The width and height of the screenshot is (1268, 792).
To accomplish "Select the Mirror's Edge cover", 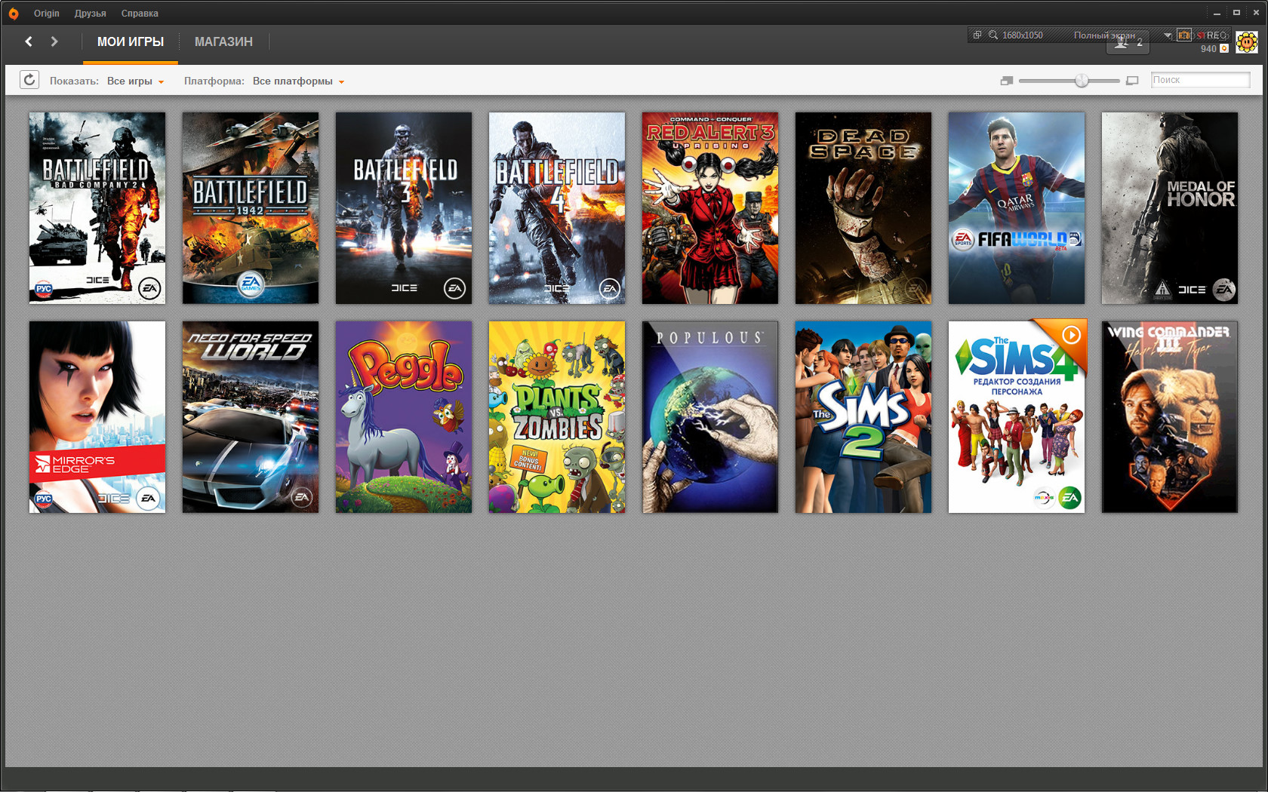I will 97,417.
